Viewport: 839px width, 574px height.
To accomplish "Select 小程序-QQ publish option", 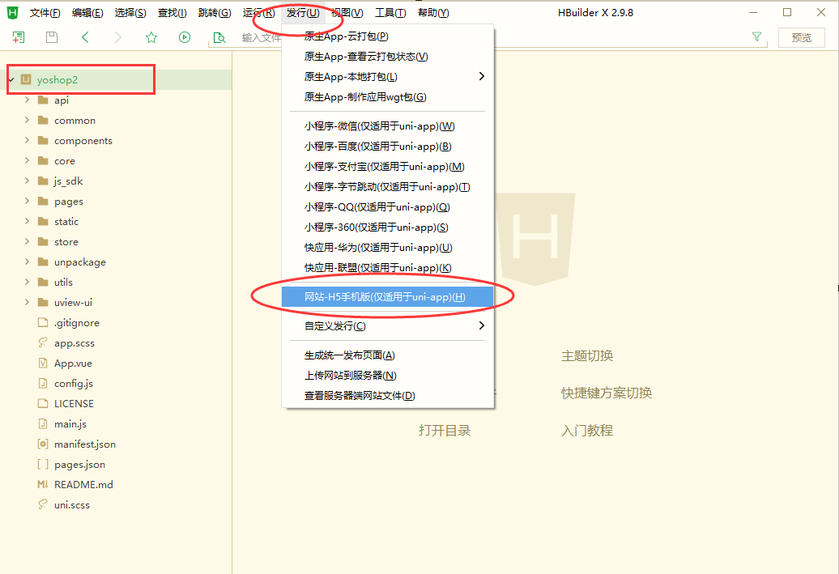I will pos(387,207).
